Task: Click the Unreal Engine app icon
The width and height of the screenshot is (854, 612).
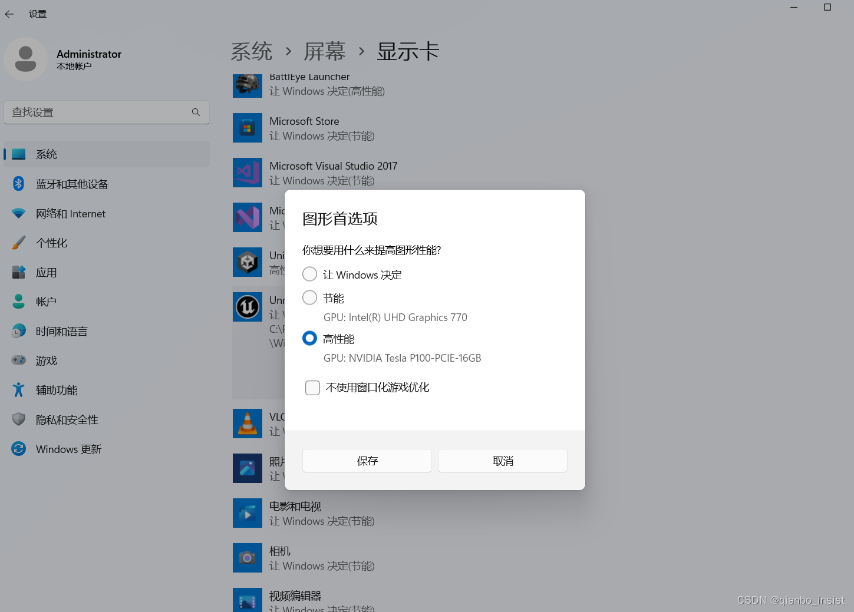Action: pyautogui.click(x=248, y=307)
